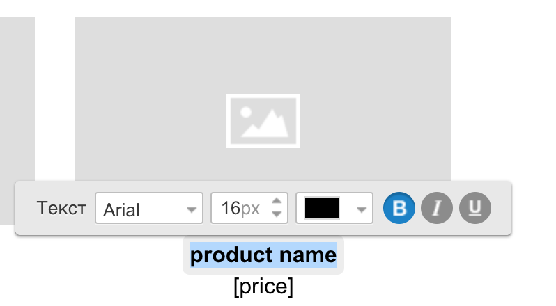
Task: Open the Arial font family dropdown
Action: tap(149, 208)
